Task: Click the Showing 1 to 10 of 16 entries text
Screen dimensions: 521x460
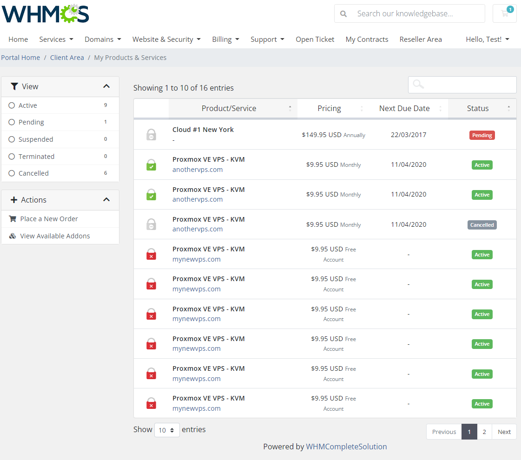Action: (184, 88)
